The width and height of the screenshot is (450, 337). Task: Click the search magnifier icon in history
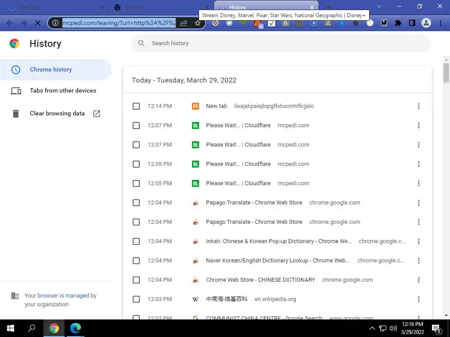tap(141, 43)
